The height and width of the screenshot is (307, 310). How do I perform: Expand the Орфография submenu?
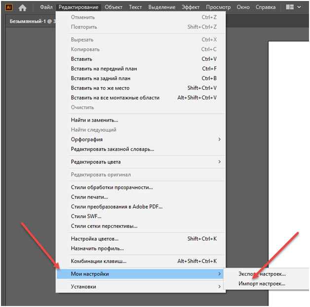pyautogui.click(x=141, y=139)
